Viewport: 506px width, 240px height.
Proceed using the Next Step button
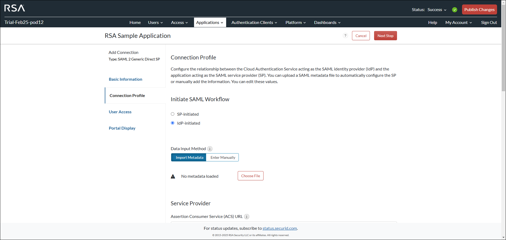pos(385,35)
